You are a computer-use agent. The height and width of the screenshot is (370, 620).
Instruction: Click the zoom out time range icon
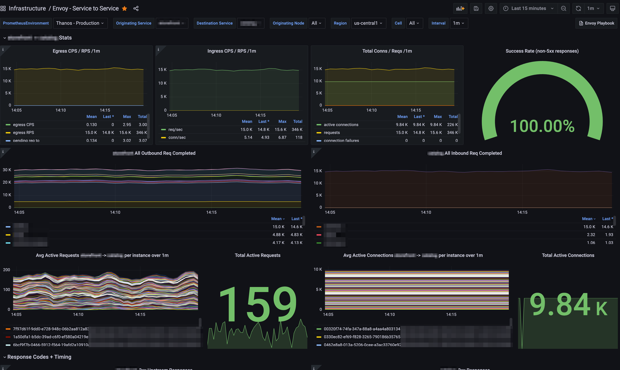[x=564, y=8]
